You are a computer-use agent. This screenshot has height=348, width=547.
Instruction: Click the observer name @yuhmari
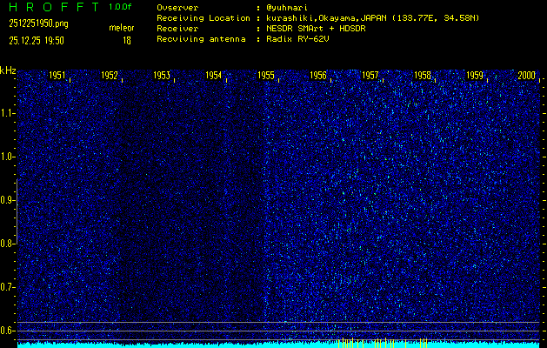[x=287, y=8]
